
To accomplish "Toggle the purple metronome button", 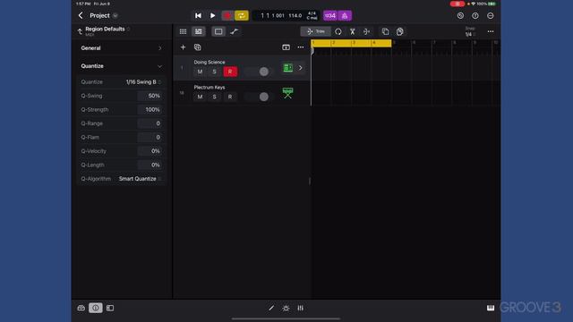I will pyautogui.click(x=345, y=15).
